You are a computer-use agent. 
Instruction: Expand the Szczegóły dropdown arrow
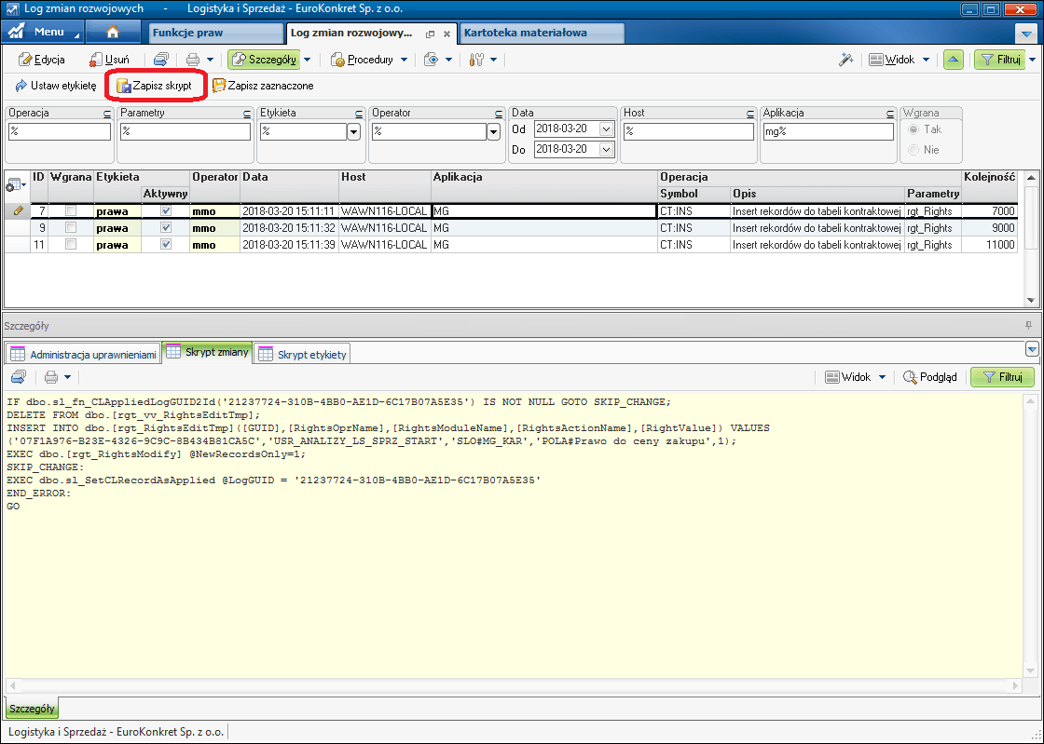coord(307,60)
